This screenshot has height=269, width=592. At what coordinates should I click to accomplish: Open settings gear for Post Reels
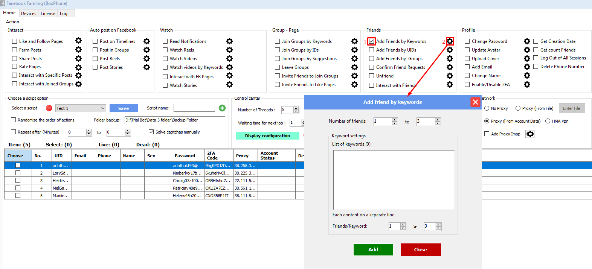146,58
